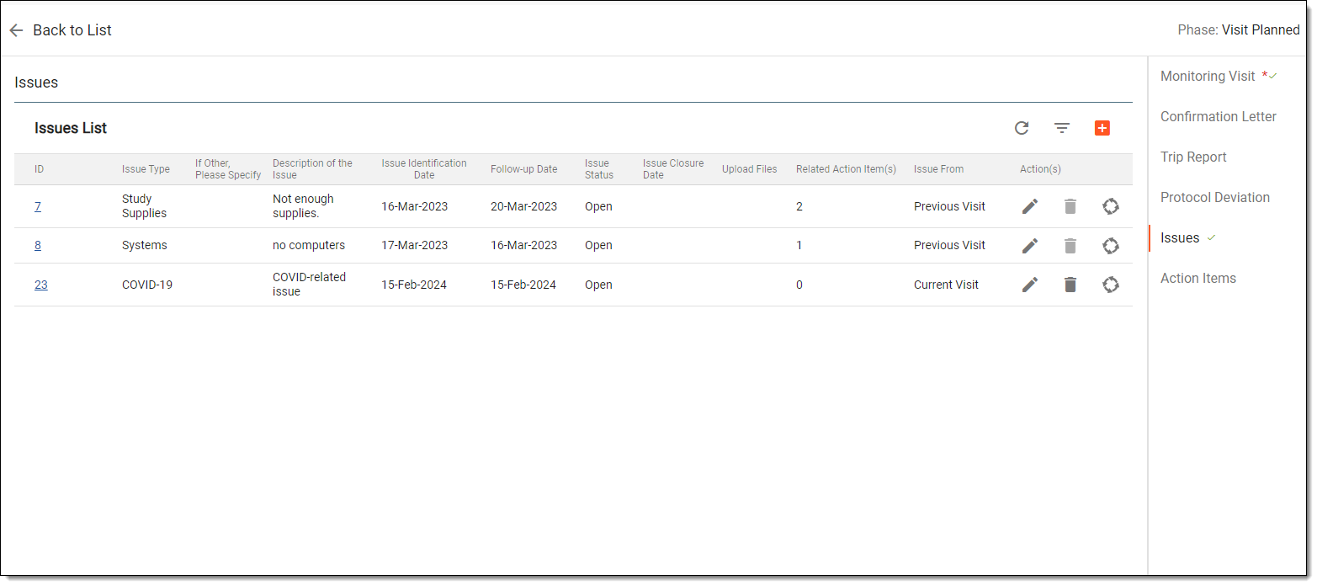Sort by Follow-up Date column header
This screenshot has height=586, width=1317.
coord(523,169)
